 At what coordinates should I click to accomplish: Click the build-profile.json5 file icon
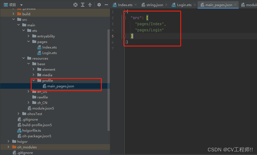tap(19, 125)
